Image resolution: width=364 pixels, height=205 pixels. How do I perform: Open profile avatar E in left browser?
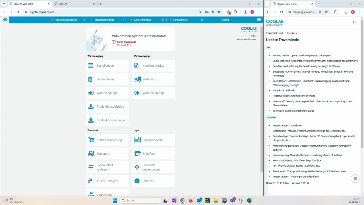tap(252, 12)
